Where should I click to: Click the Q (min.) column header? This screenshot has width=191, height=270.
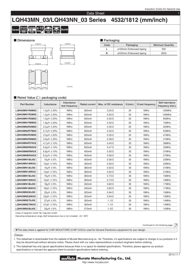[x=130, y=104]
